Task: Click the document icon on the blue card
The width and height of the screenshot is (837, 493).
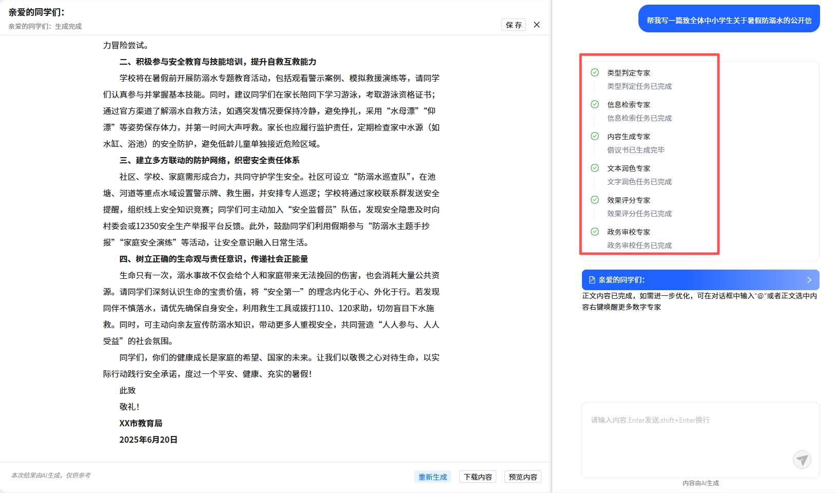Action: [x=592, y=280]
